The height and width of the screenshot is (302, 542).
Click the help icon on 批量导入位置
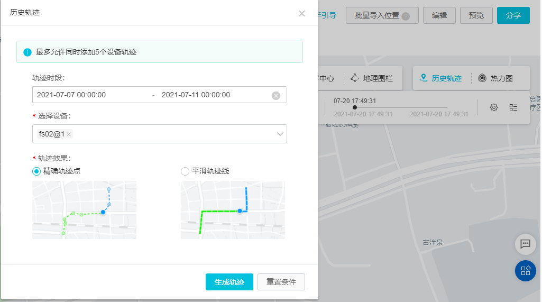click(406, 16)
